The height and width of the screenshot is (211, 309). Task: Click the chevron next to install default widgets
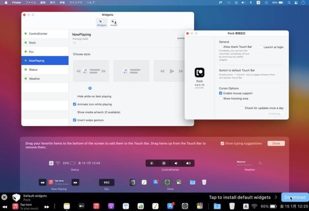click(276, 197)
